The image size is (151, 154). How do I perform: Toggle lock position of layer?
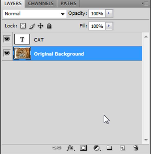click(40, 26)
